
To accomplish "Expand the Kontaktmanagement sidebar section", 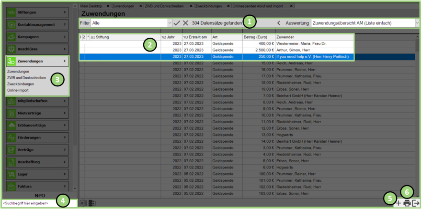I will click(65, 24).
